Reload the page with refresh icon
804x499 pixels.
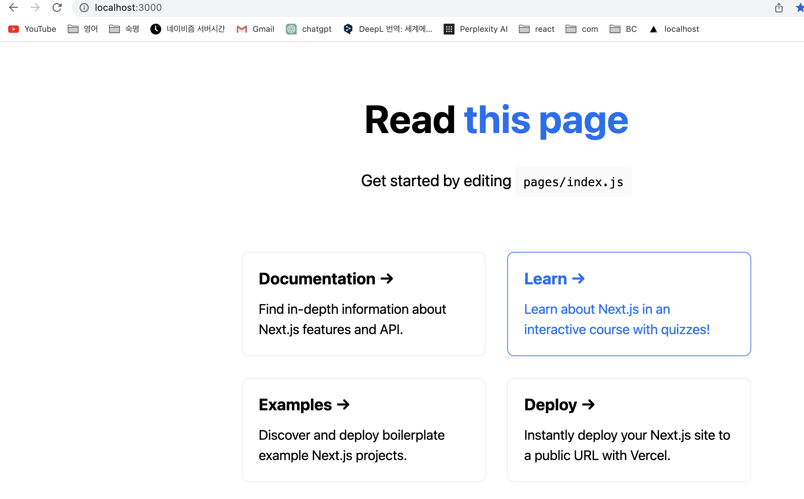pos(57,7)
